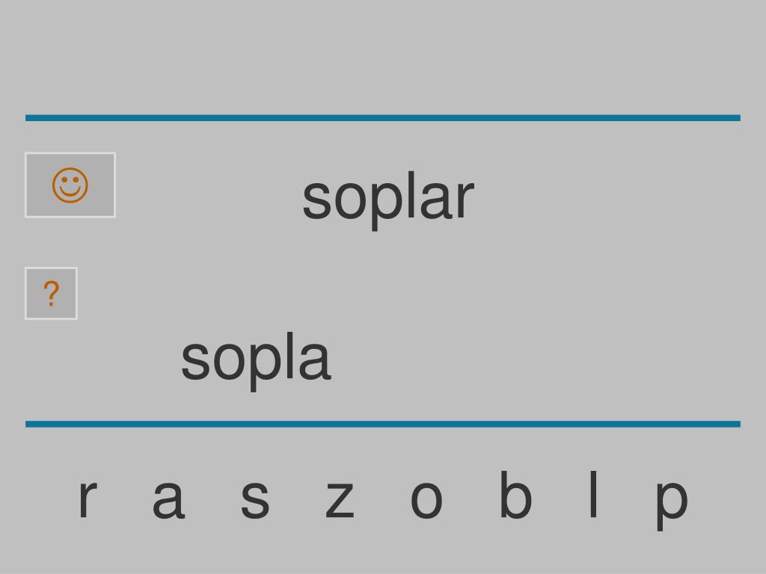
Task: Click the final letter a of sopla
Action: 315,359
